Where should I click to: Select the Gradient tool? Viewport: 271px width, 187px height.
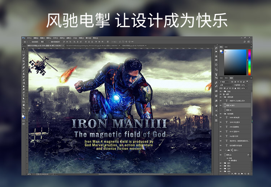[24, 83]
